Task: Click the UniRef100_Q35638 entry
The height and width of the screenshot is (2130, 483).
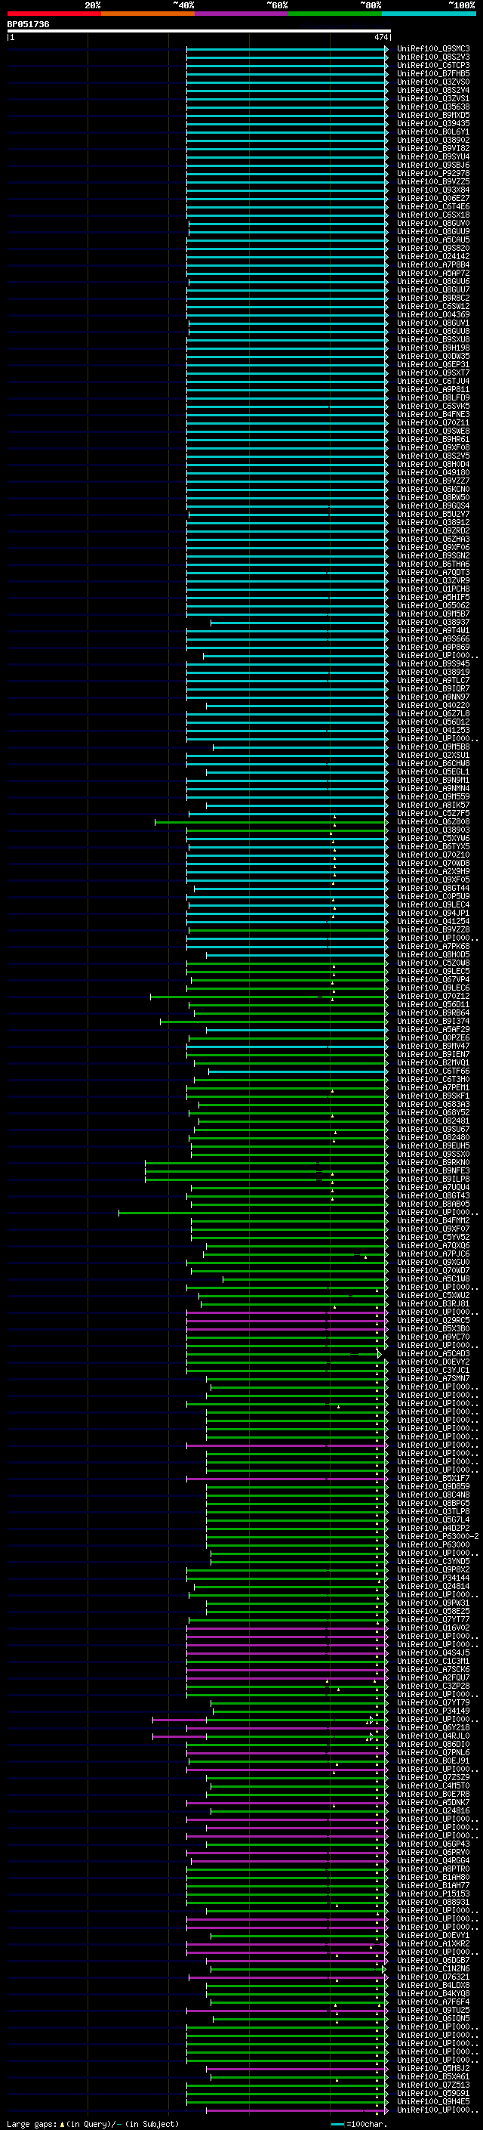Action: [433, 107]
